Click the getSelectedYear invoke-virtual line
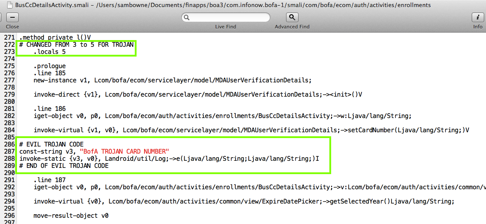This screenshot has width=486, height=224. [244, 201]
